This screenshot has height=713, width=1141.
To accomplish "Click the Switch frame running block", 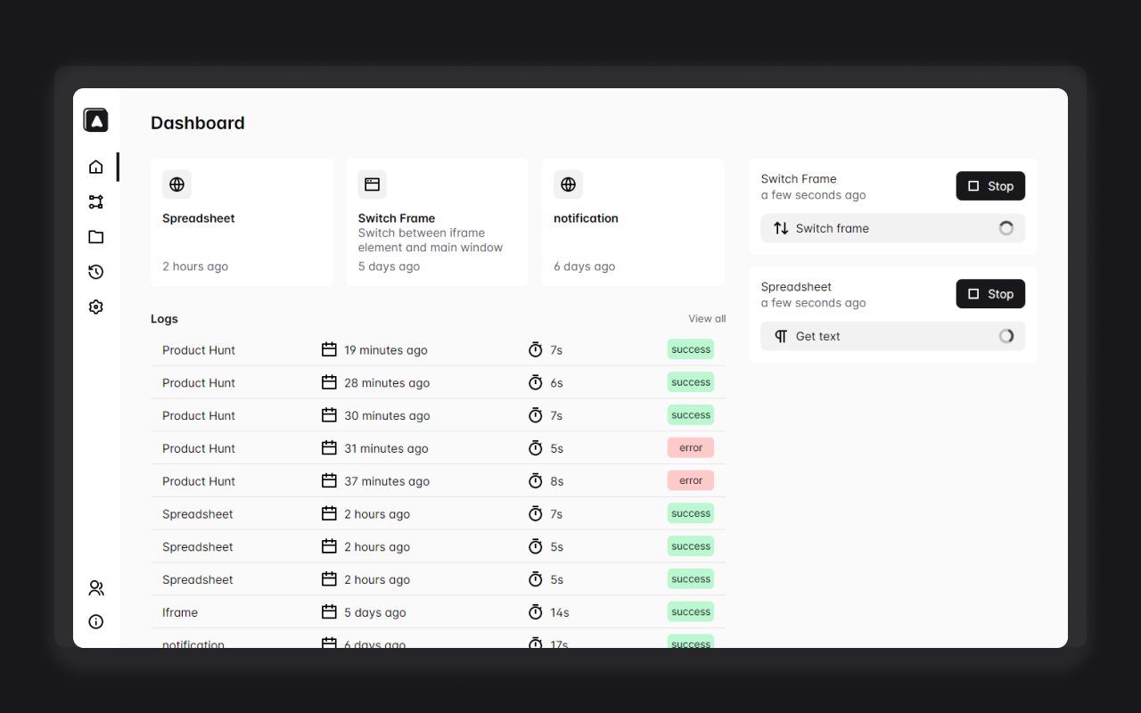I will (x=893, y=228).
